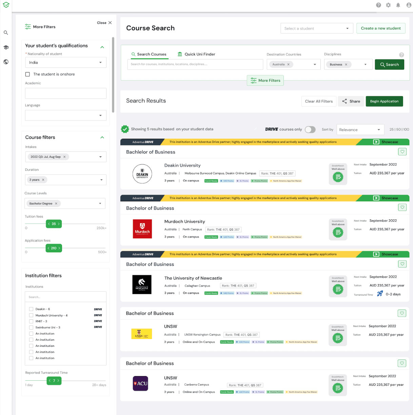Click the Academic input field
The width and height of the screenshot is (413, 415).
pos(66,93)
